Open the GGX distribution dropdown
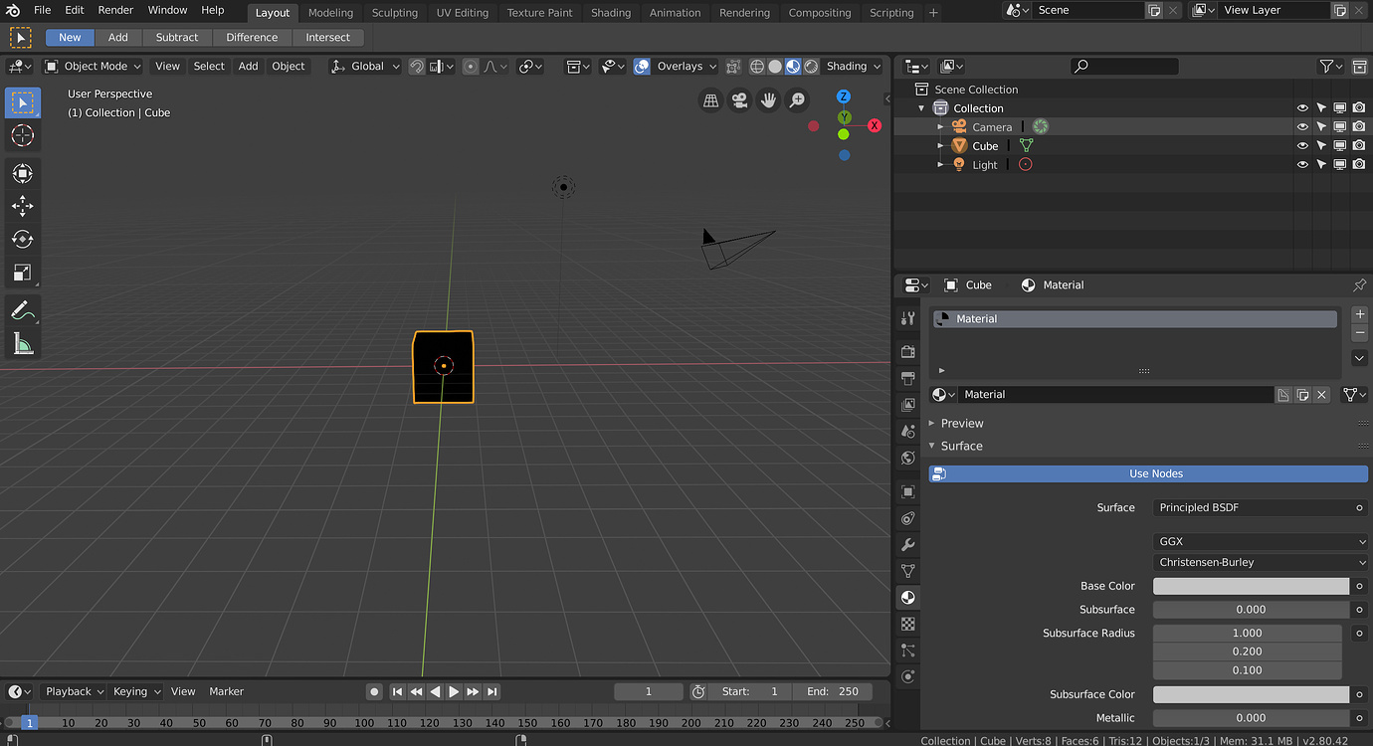Image resolution: width=1373 pixels, height=746 pixels. tap(1262, 542)
